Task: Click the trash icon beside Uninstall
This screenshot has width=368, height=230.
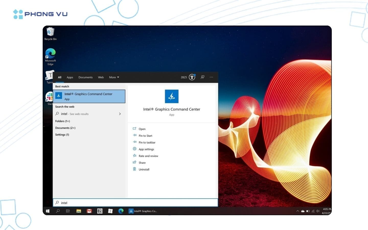Action: (134, 169)
